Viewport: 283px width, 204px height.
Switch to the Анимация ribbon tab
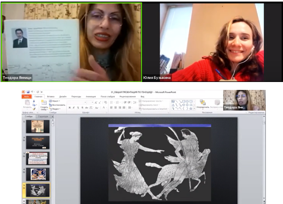point(91,97)
